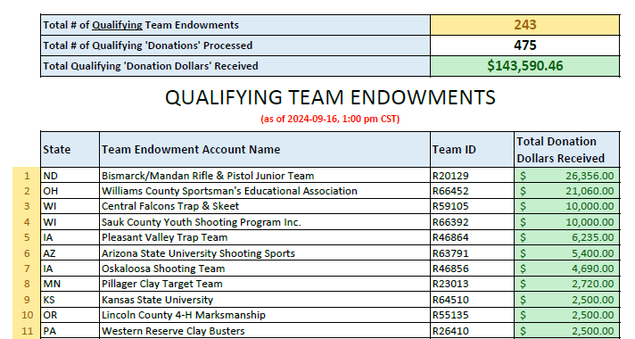Click Kansas State University team name
Image resolution: width=635 pixels, height=339 pixels.
coord(157,300)
